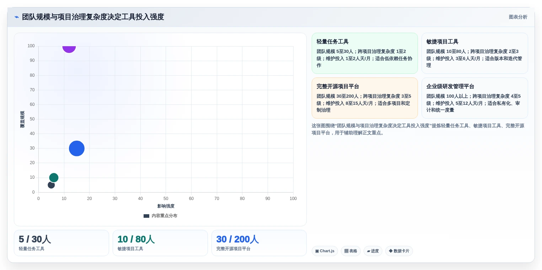Viewport: 542px width, 270px height.
Task: Click the 轻量任务工具 label under 5 / 30人
Action: click(x=32, y=249)
